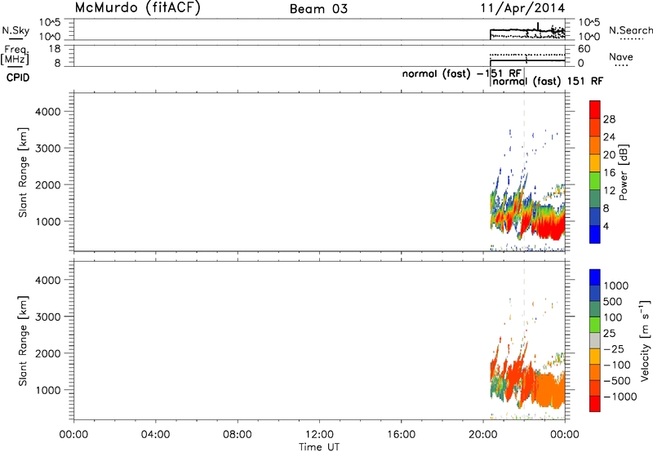653x452 pixels.
Task: Click the N.Search legend label
Action: (630, 30)
